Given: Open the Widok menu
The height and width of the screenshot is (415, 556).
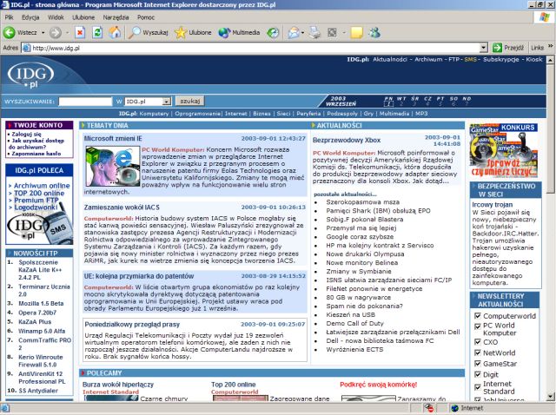Looking at the screenshot, I should 56,17.
